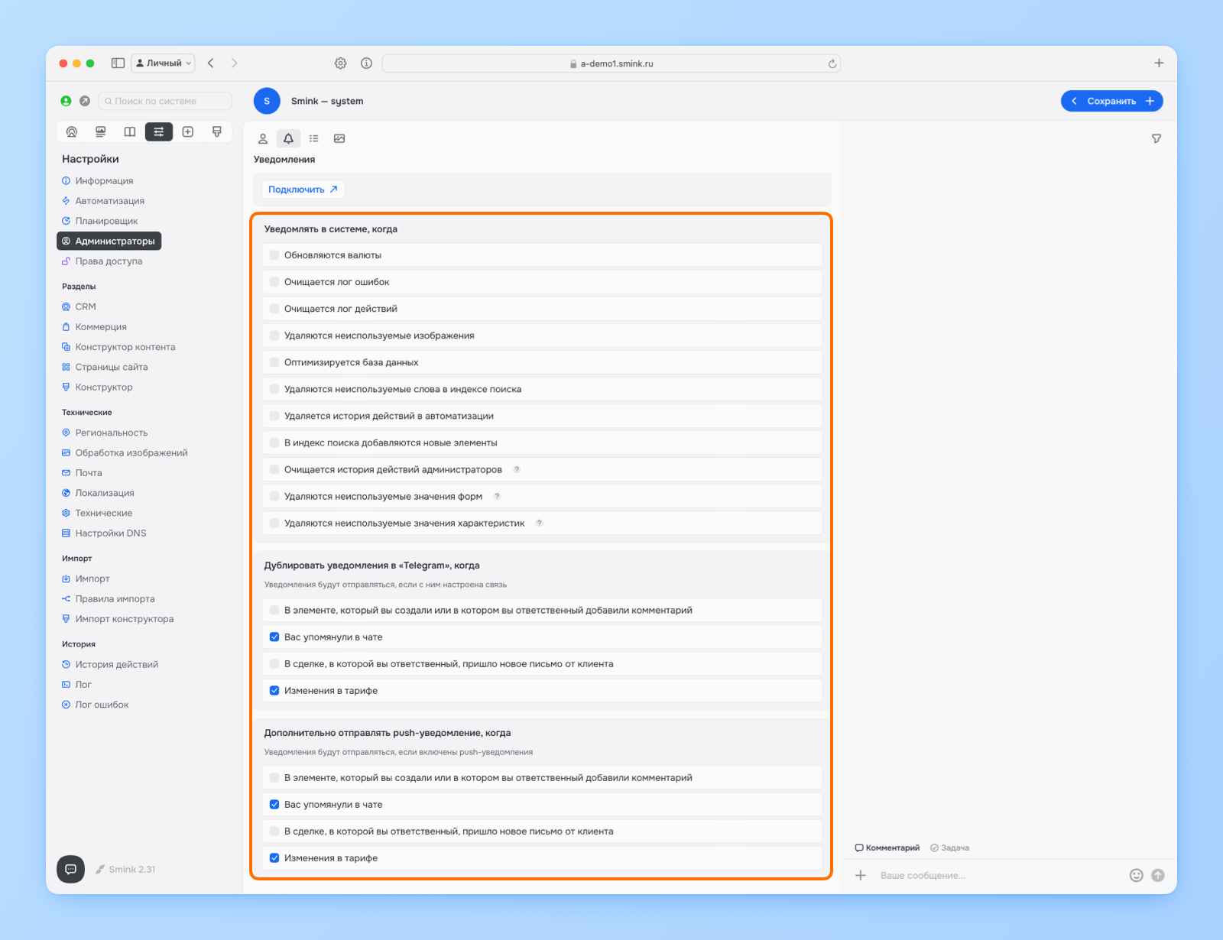Image resolution: width=1223 pixels, height=940 pixels.
Task: Enable the Очищается лог ошибок checkbox
Action: tap(274, 282)
